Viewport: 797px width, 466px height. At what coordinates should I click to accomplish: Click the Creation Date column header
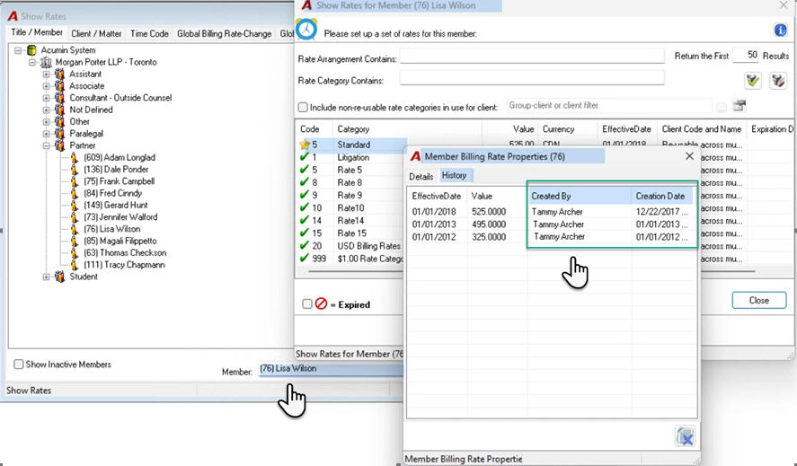click(663, 196)
